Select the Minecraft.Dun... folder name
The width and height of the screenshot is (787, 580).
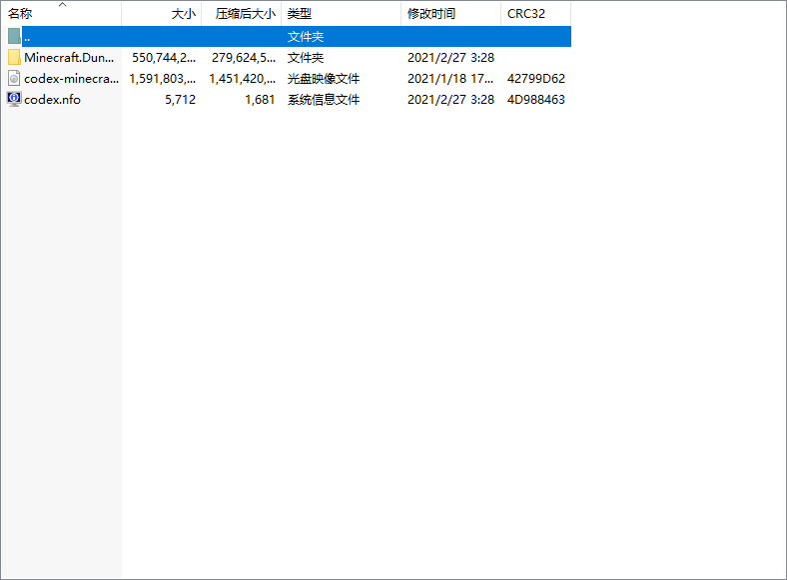69,58
